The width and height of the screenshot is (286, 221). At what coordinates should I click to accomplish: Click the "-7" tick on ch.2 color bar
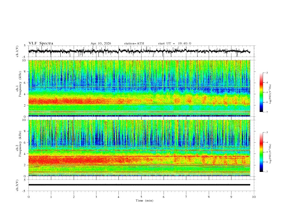point(266,172)
